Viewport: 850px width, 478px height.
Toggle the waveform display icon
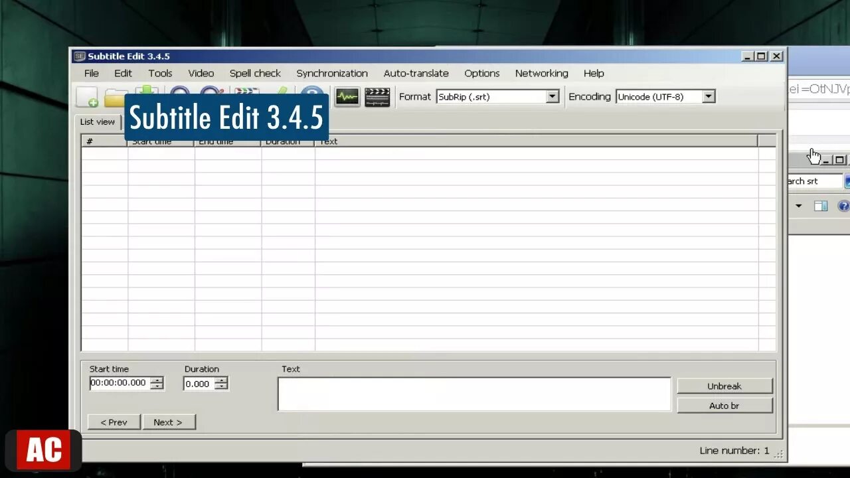[347, 97]
